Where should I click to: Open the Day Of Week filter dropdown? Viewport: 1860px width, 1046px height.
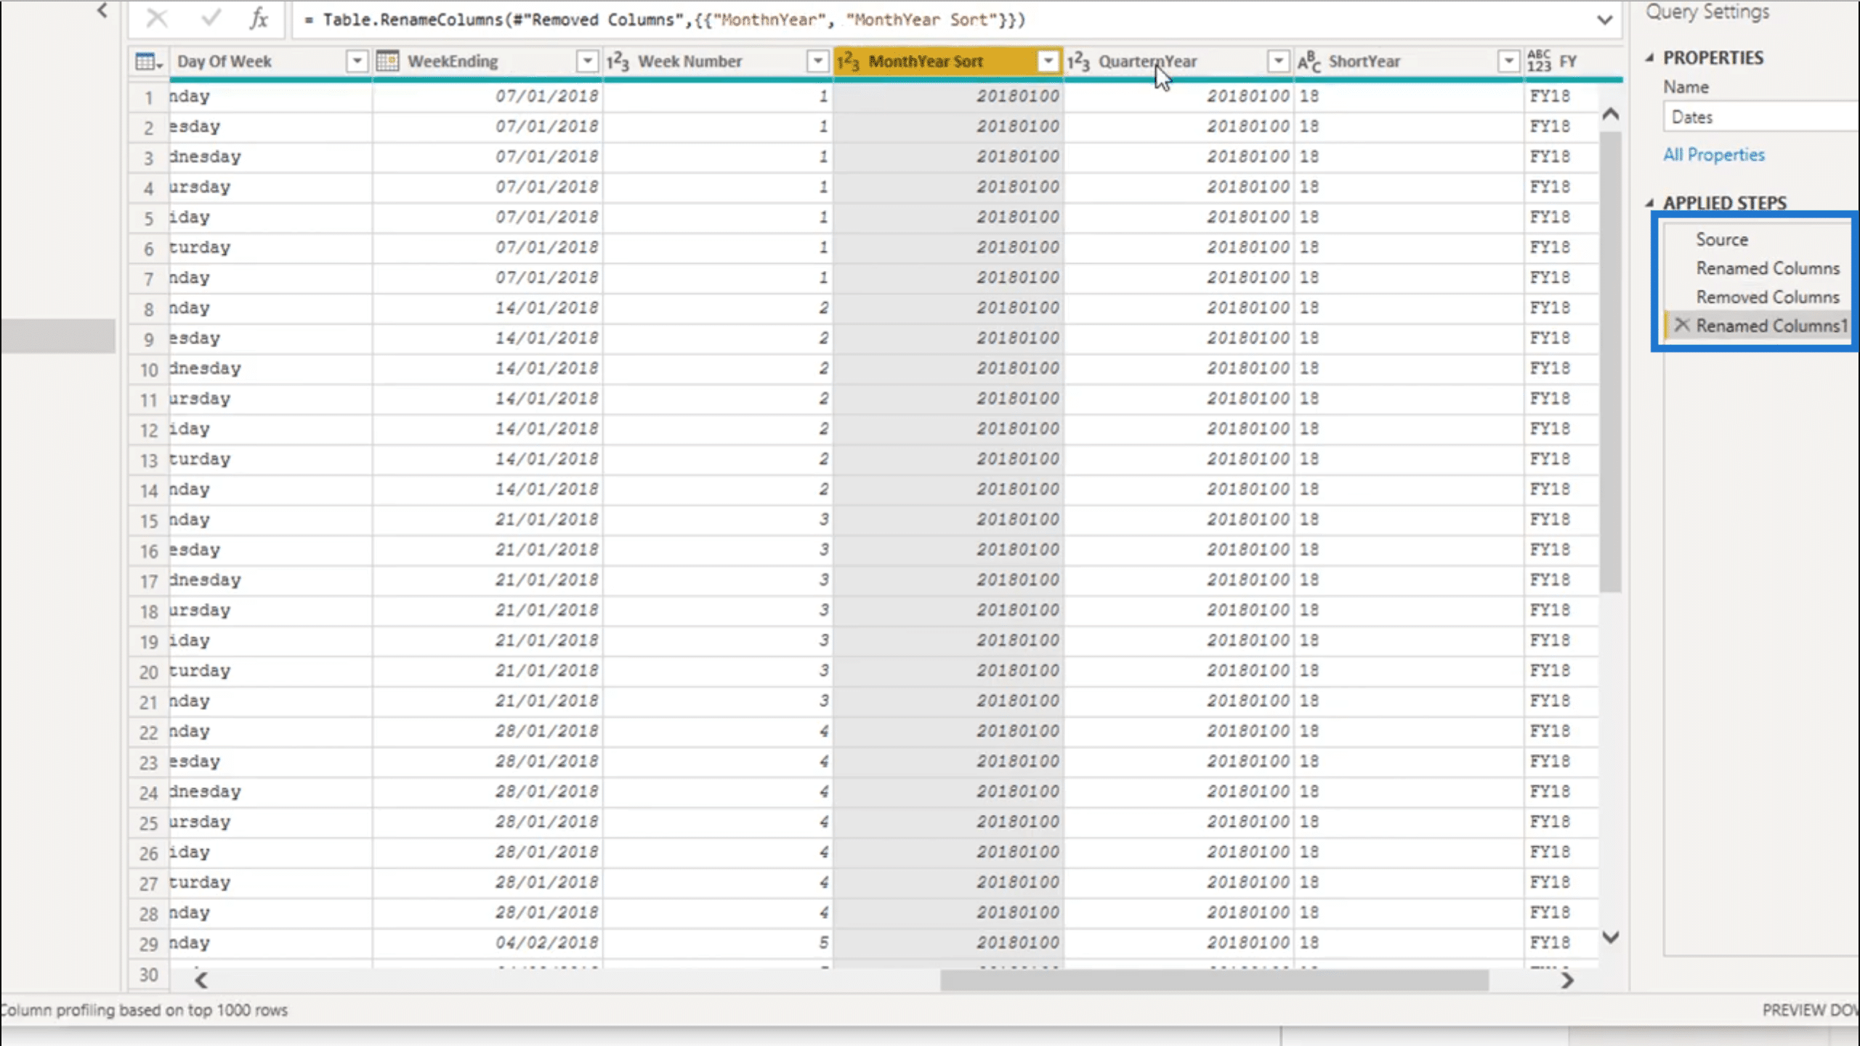coord(357,62)
